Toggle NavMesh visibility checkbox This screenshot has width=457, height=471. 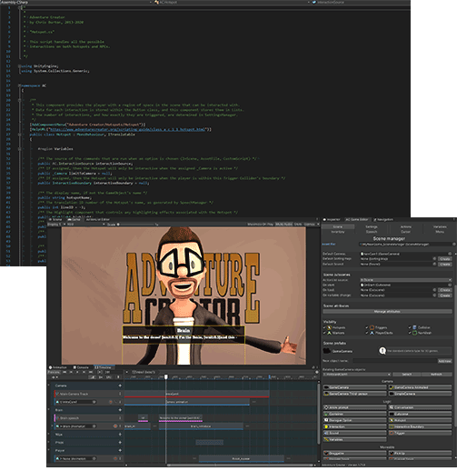coord(410,333)
